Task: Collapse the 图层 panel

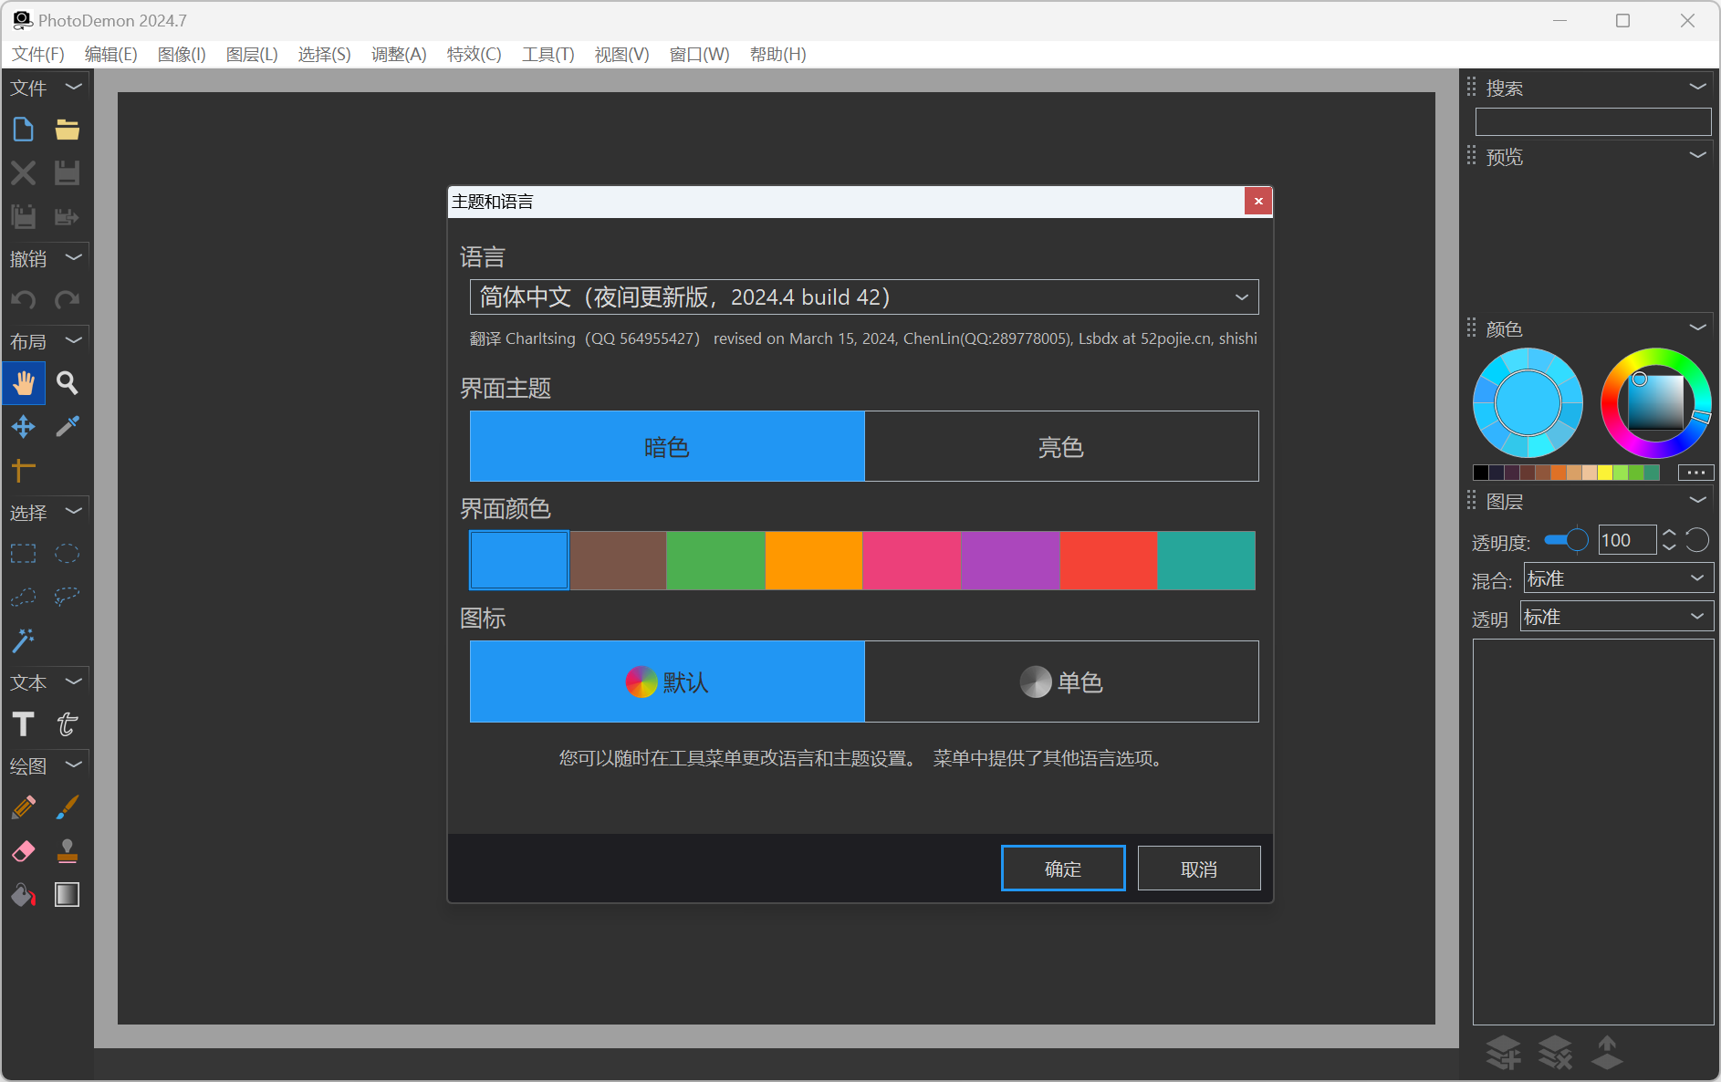Action: [x=1697, y=501]
